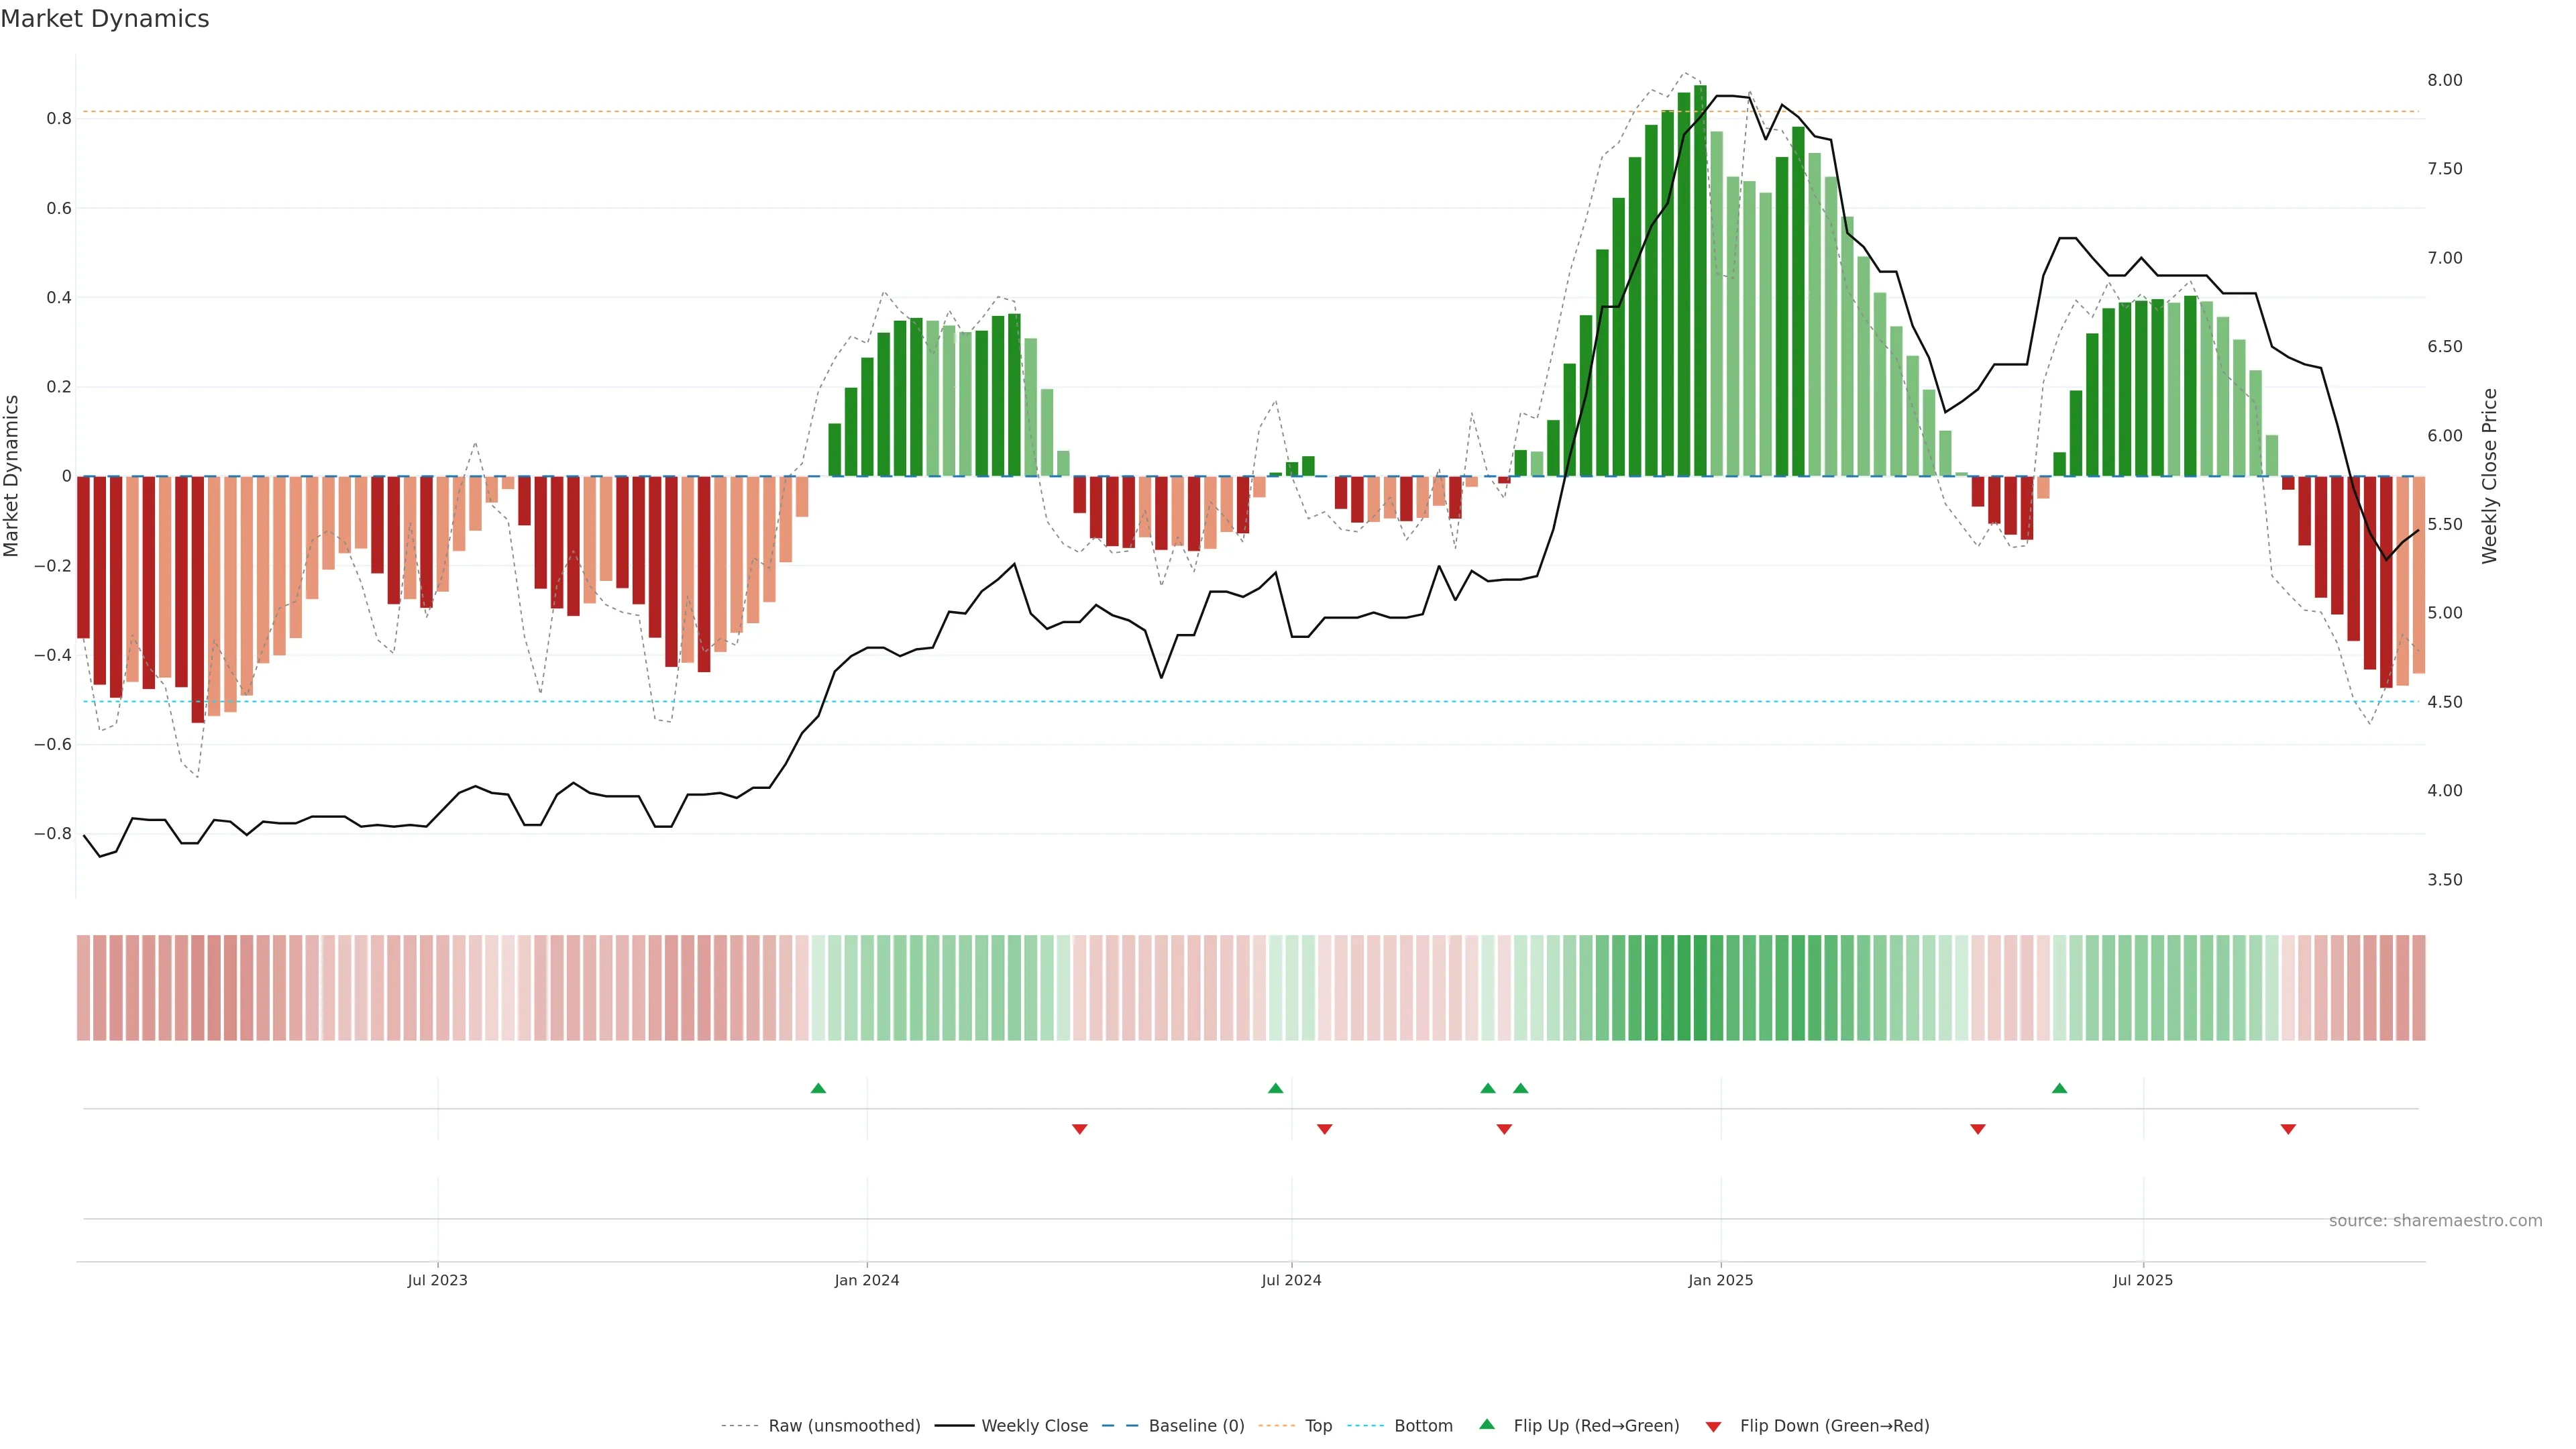
Task: Click the red flip-down triangle just after Jul 2024
Action: coord(1325,1129)
